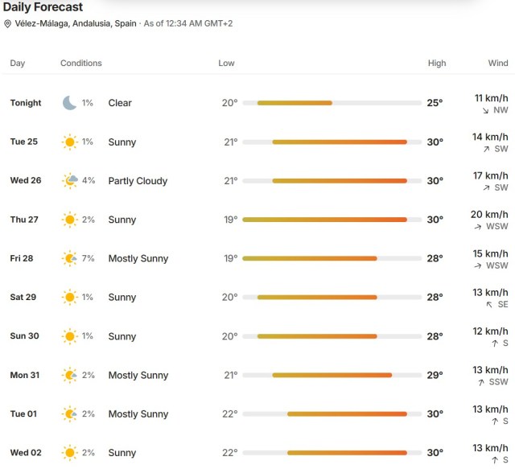This screenshot has width=515, height=469.
Task: Click the mostly sunny icon for Tue 01
Action: (70, 413)
